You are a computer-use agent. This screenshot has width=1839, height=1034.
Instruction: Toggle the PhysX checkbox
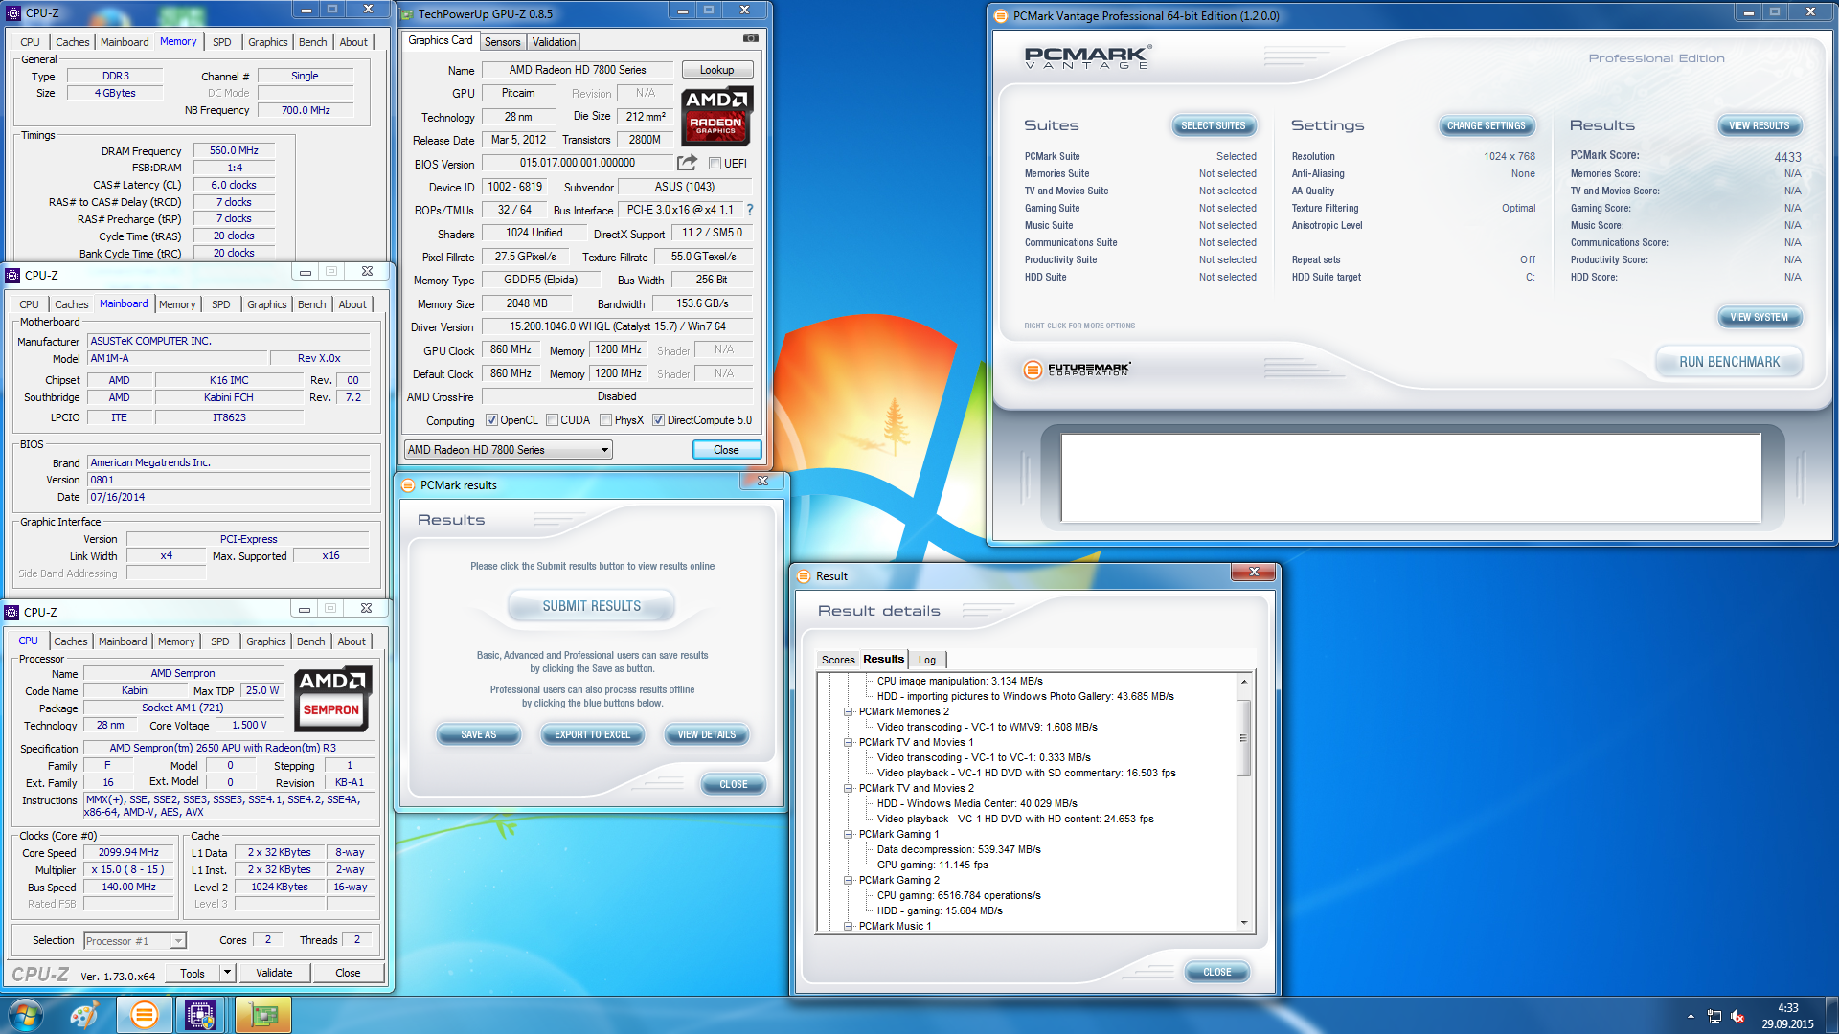coord(605,420)
